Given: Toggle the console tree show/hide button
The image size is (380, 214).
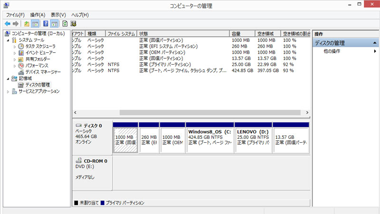Looking at the screenshot, I should coord(35,23).
